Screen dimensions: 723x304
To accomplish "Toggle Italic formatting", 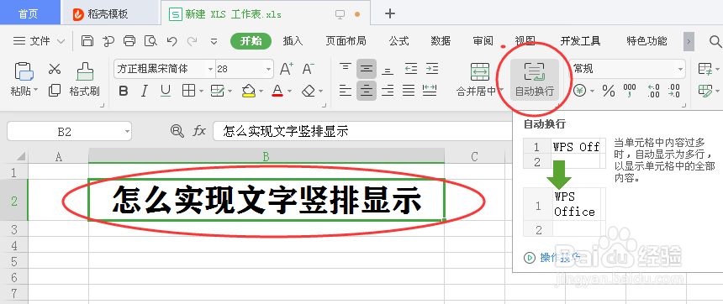I will (x=145, y=91).
